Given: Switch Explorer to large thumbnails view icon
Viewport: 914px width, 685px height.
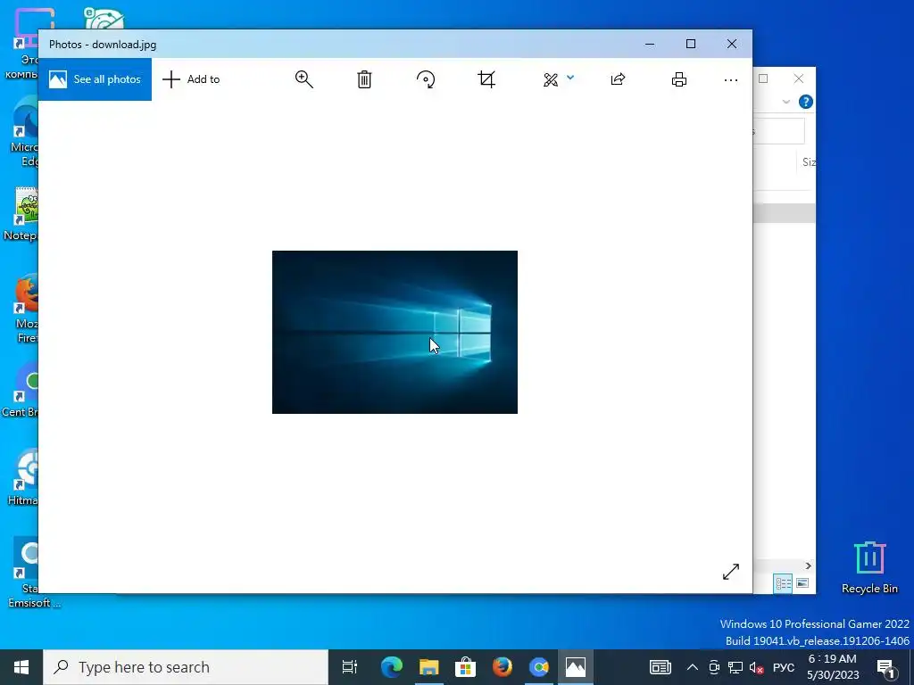Looking at the screenshot, I should click(x=802, y=583).
